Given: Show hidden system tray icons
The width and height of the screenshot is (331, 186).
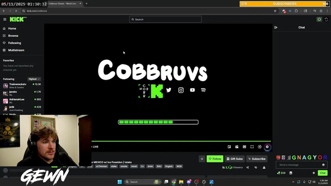Looking at the screenshot, I should click(293, 182).
